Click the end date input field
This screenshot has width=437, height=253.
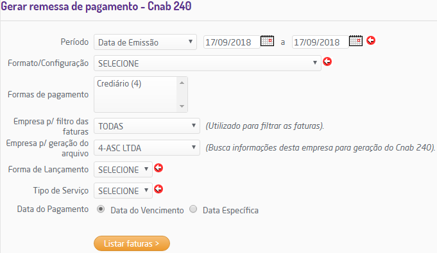pyautogui.click(x=320, y=42)
